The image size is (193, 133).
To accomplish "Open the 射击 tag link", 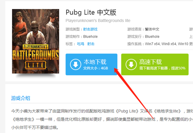I will tap(91, 44).
